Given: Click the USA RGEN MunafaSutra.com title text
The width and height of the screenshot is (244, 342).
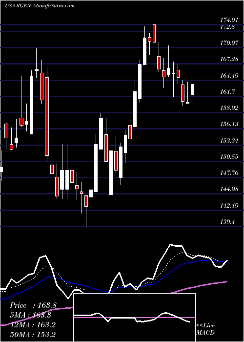Looking at the screenshot, I should 40,6.
